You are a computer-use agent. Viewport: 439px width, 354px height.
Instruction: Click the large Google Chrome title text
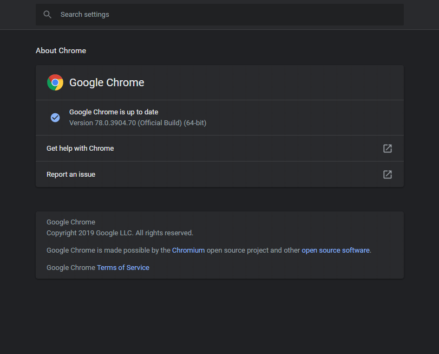pos(107,83)
